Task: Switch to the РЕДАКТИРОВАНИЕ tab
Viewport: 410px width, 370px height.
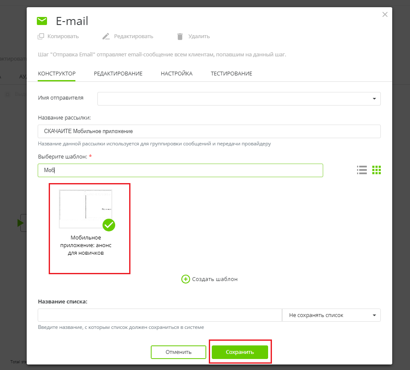Action: coord(118,73)
